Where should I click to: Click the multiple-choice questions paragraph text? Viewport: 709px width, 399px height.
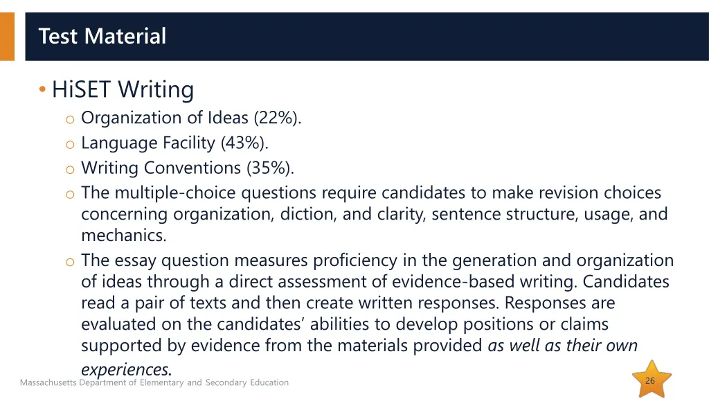pyautogui.click(x=375, y=214)
